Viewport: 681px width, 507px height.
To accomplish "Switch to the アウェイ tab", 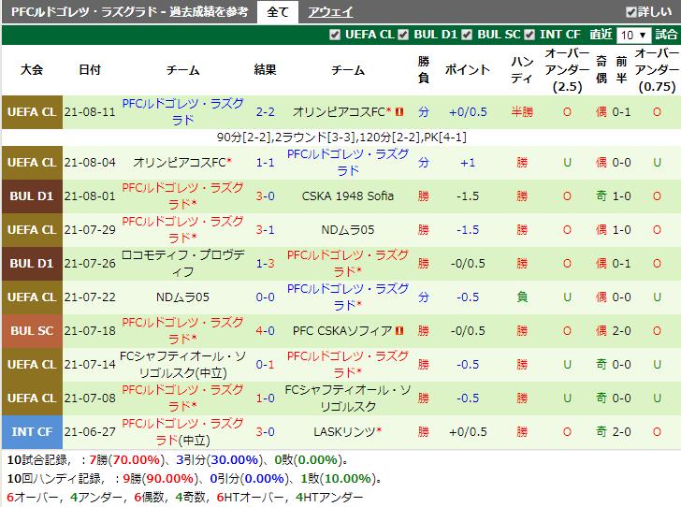I will 330,12.
